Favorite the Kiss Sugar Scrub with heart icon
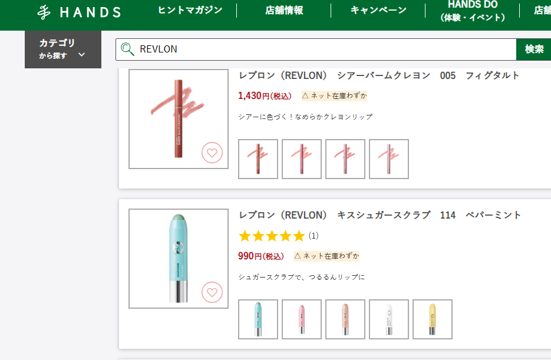The height and width of the screenshot is (360, 551). [x=212, y=292]
